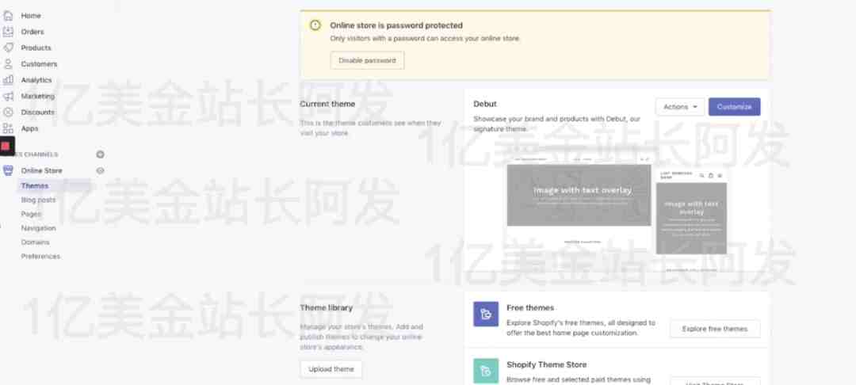Click Disable password button

368,60
